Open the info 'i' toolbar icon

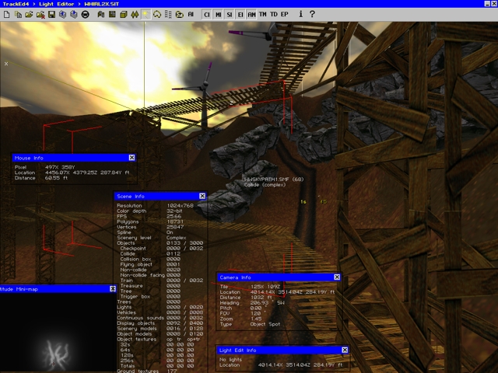tap(300, 14)
